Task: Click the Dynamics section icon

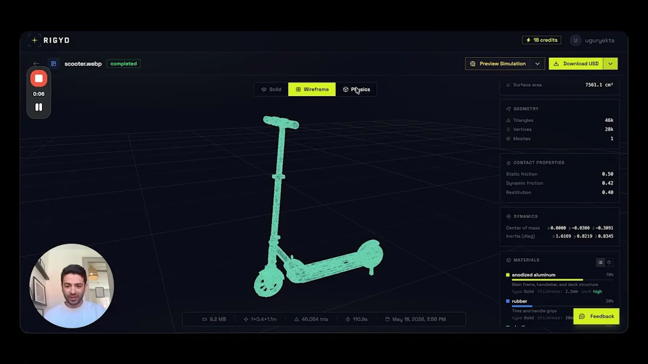Action: click(x=508, y=216)
